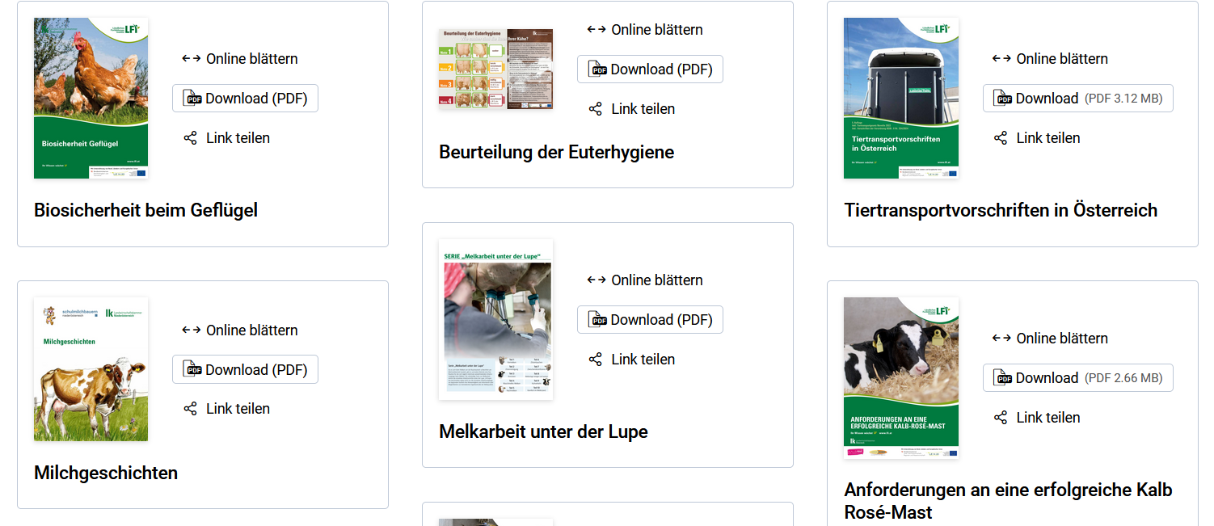Click the PDF icon in Milchgeschichten download button
Screen dimensions: 1214x526
click(193, 369)
